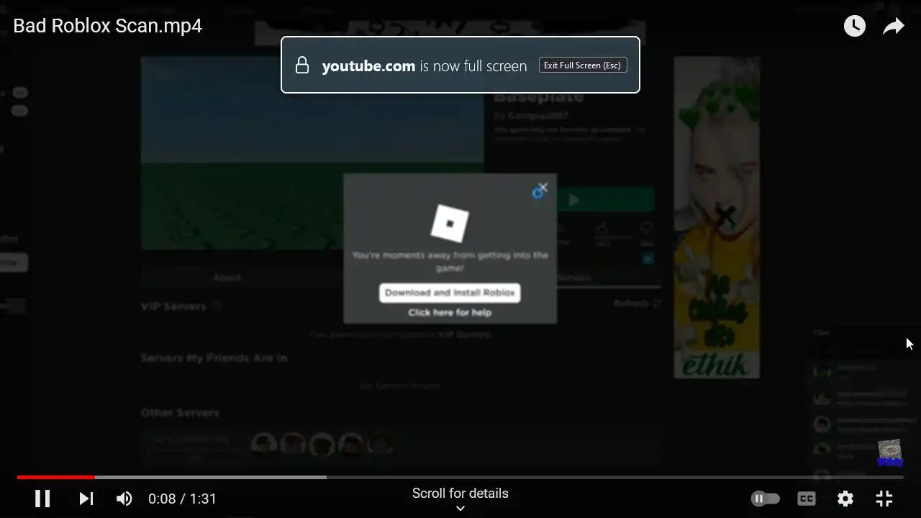Screen dimensions: 921x518
Task: Turn on closed captions
Action: click(807, 499)
